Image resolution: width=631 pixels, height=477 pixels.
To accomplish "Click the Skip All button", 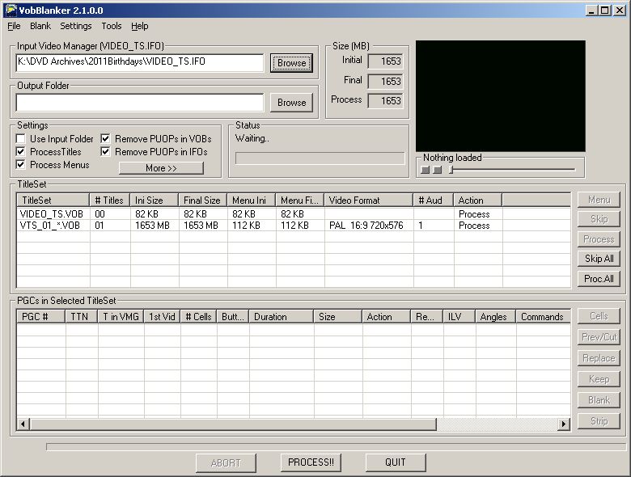I will [598, 259].
